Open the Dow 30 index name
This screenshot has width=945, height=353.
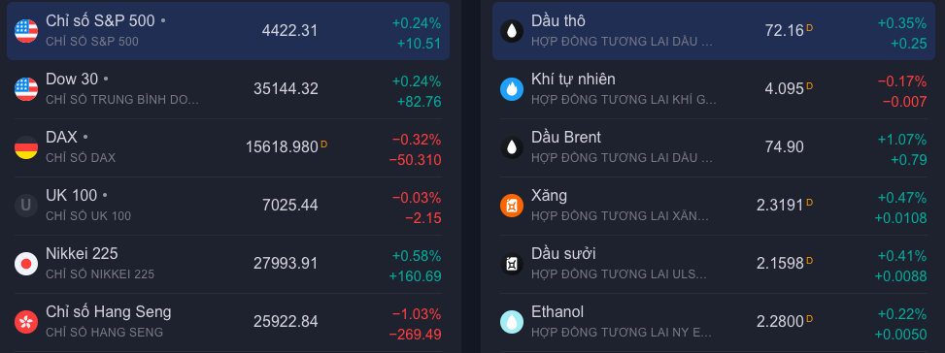click(x=72, y=80)
